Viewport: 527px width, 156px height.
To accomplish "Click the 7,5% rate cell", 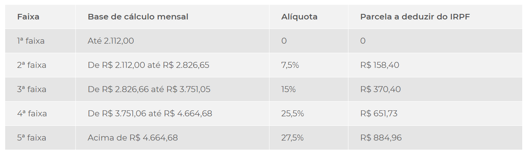I will click(290, 65).
